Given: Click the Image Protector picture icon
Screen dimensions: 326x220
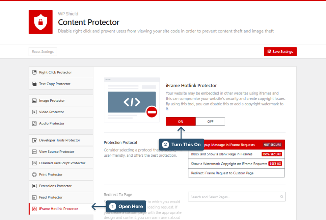Looking at the screenshot, I should (34, 101).
